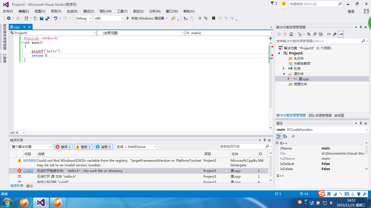The width and height of the screenshot is (371, 208).
Task: Collapse the main function in the editor
Action: (22, 43)
